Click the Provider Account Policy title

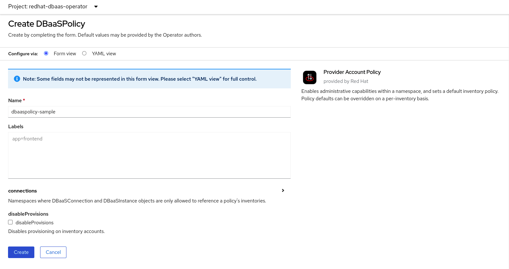(352, 72)
